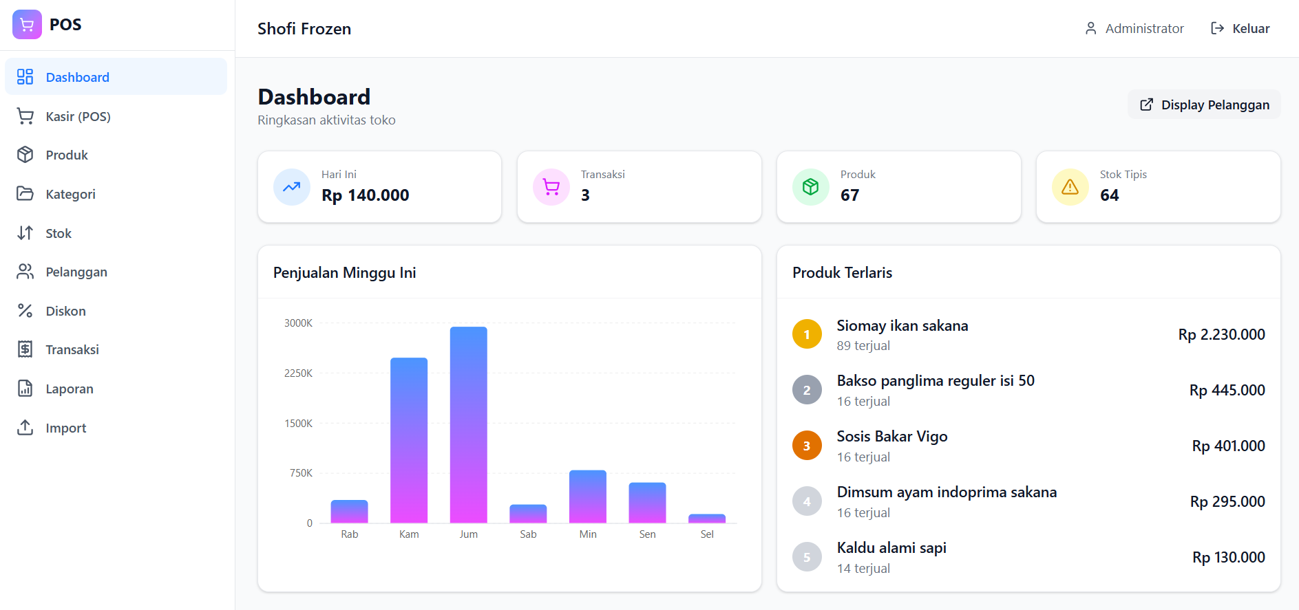
Task: Log out using the Keluar button
Action: 1240,28
